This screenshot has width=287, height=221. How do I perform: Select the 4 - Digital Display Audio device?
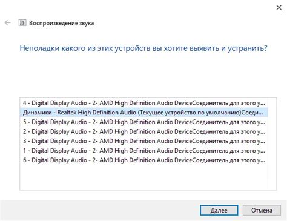point(144,103)
